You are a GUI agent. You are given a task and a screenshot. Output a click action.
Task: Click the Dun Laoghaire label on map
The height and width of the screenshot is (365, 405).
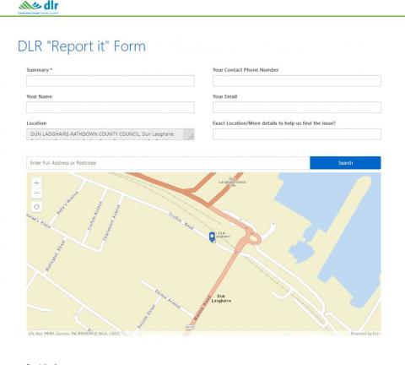click(x=221, y=298)
